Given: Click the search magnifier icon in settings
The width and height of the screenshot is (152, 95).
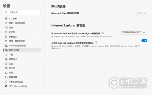Looking at the screenshot, I should (6, 12).
